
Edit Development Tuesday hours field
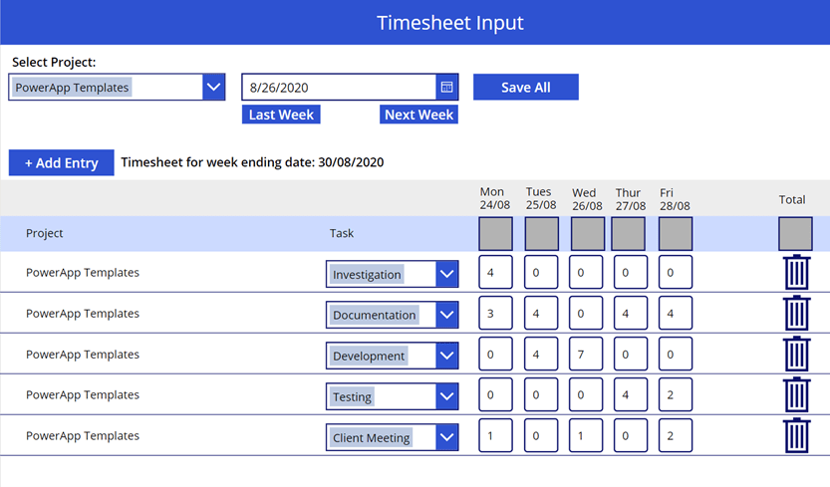541,354
